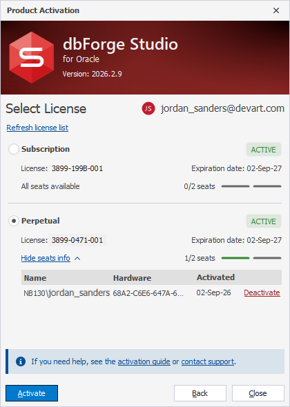Screen dimensions: 290x407
Task: Close the Product Activation dialog with X
Action: point(276,10)
